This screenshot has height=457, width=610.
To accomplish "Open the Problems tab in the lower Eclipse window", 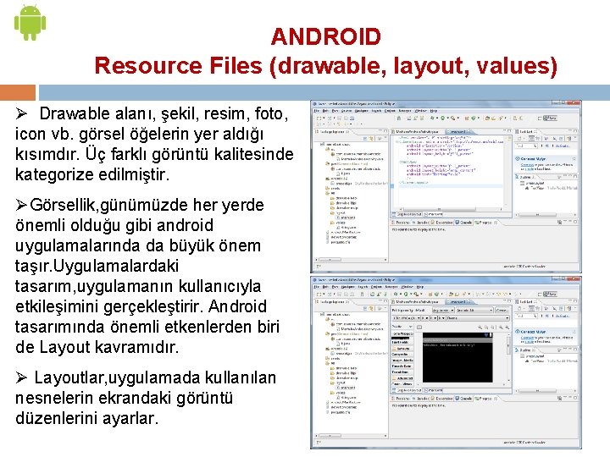I will pyautogui.click(x=400, y=399).
